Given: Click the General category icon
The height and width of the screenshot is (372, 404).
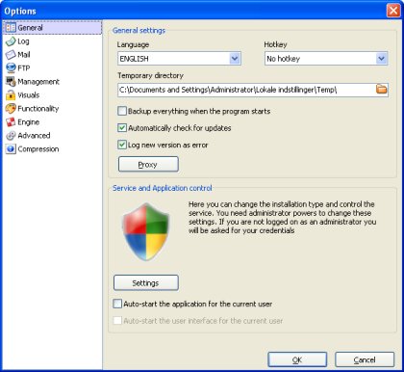Looking at the screenshot, I should [11, 28].
